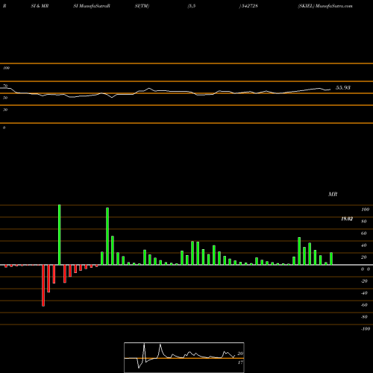This screenshot has height=373, width=373.
Task: Click the last green bar in MR histogram
Action: (x=331, y=259)
